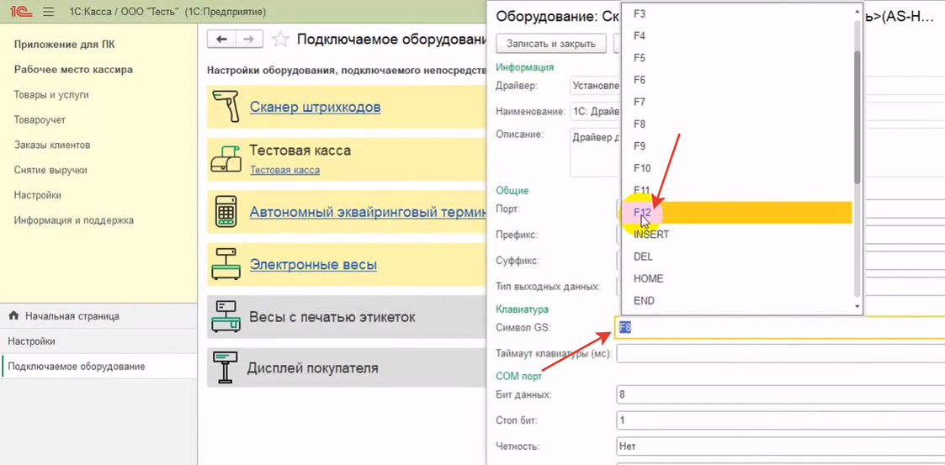Click the home icon beside Начальная страница

[13, 315]
